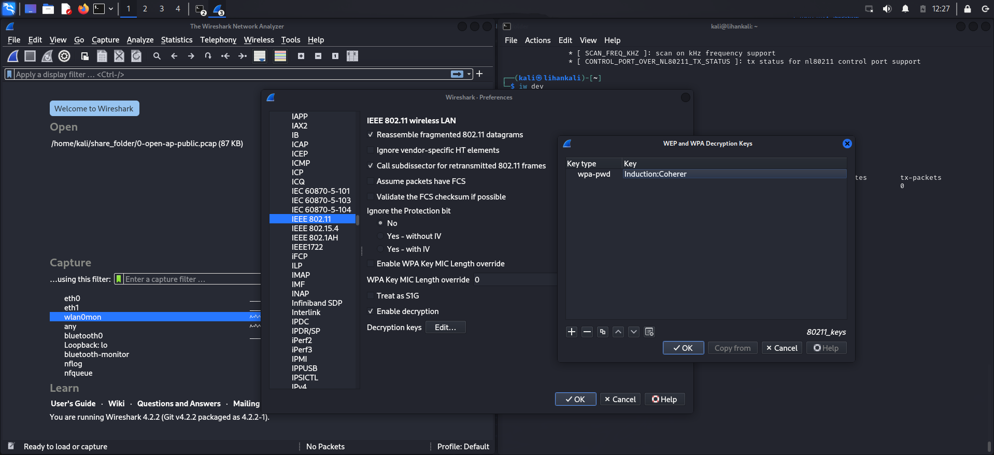Select the wlan0mon capture interface
Screen dimensions: 994x455
click(x=155, y=317)
